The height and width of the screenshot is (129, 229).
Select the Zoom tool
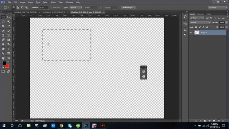tap(9, 58)
